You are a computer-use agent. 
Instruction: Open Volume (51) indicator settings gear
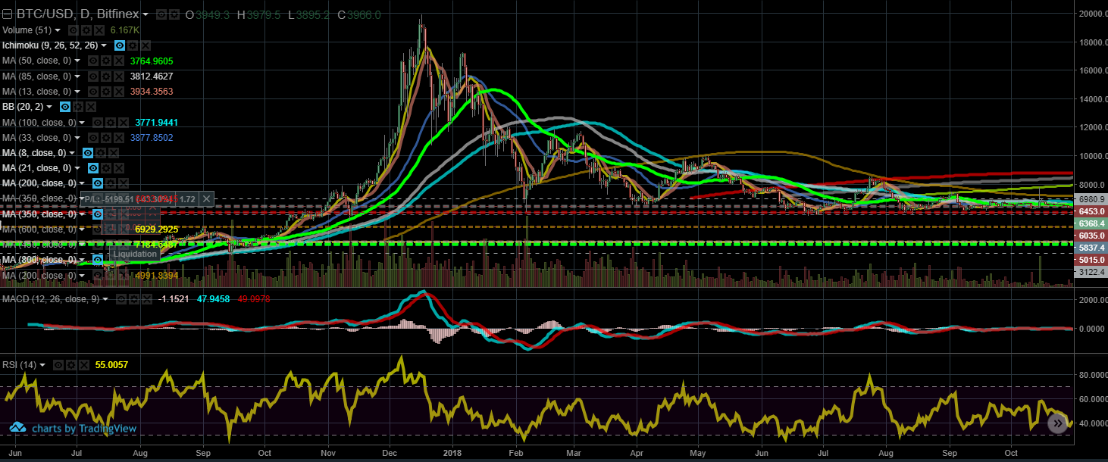86,30
